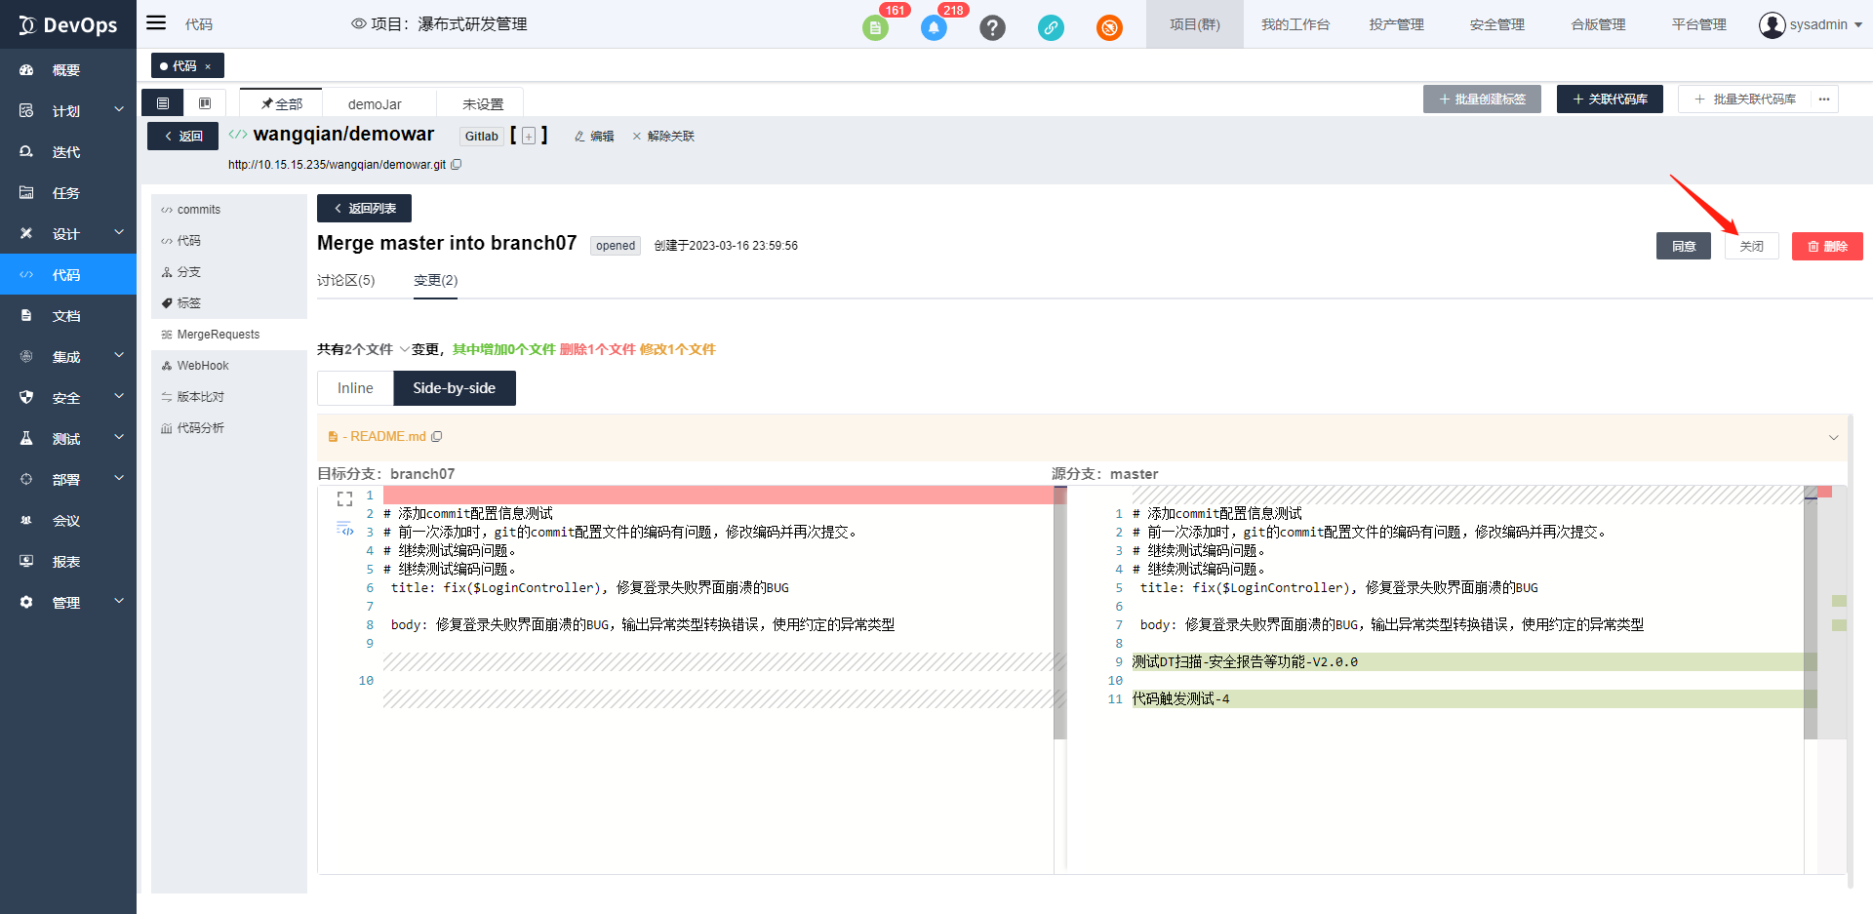Viewport: 1873px width, 914px height.
Task: Click the hamburger menu icon
Action: tap(156, 23)
